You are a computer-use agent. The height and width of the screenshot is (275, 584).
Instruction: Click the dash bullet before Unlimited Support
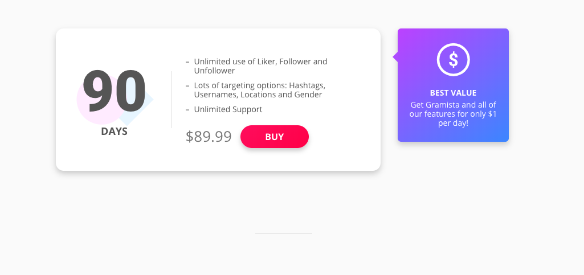[x=187, y=109]
